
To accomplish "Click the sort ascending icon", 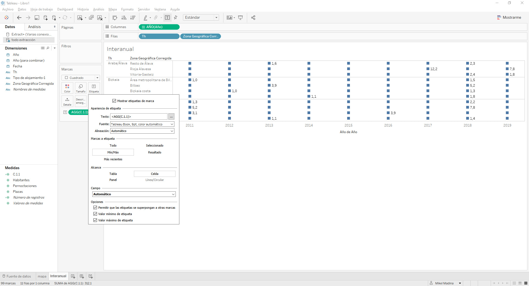I will pyautogui.click(x=124, y=17).
